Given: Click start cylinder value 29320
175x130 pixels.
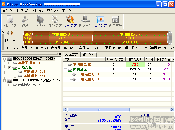Looking at the screenshot, I should [x=165, y=79].
